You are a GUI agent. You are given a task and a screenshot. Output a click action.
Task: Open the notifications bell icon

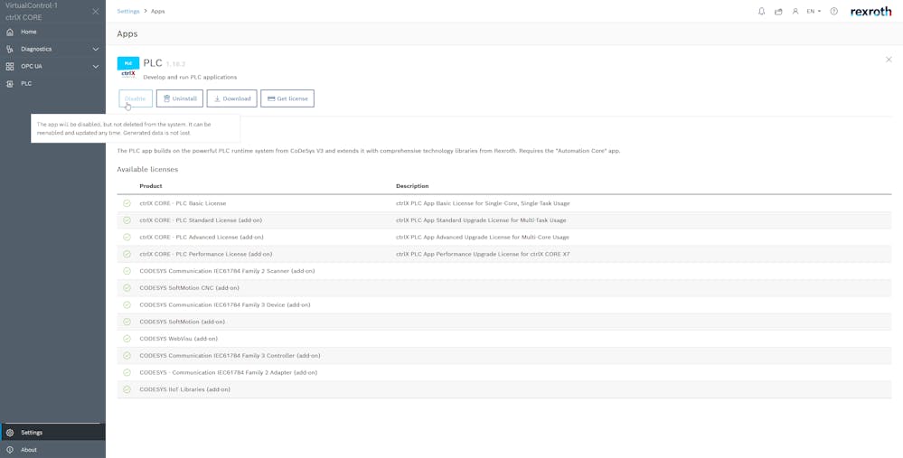pos(761,12)
